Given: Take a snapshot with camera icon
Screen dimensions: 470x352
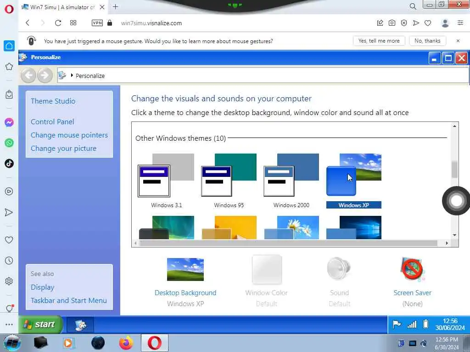Looking at the screenshot, I should 392,23.
